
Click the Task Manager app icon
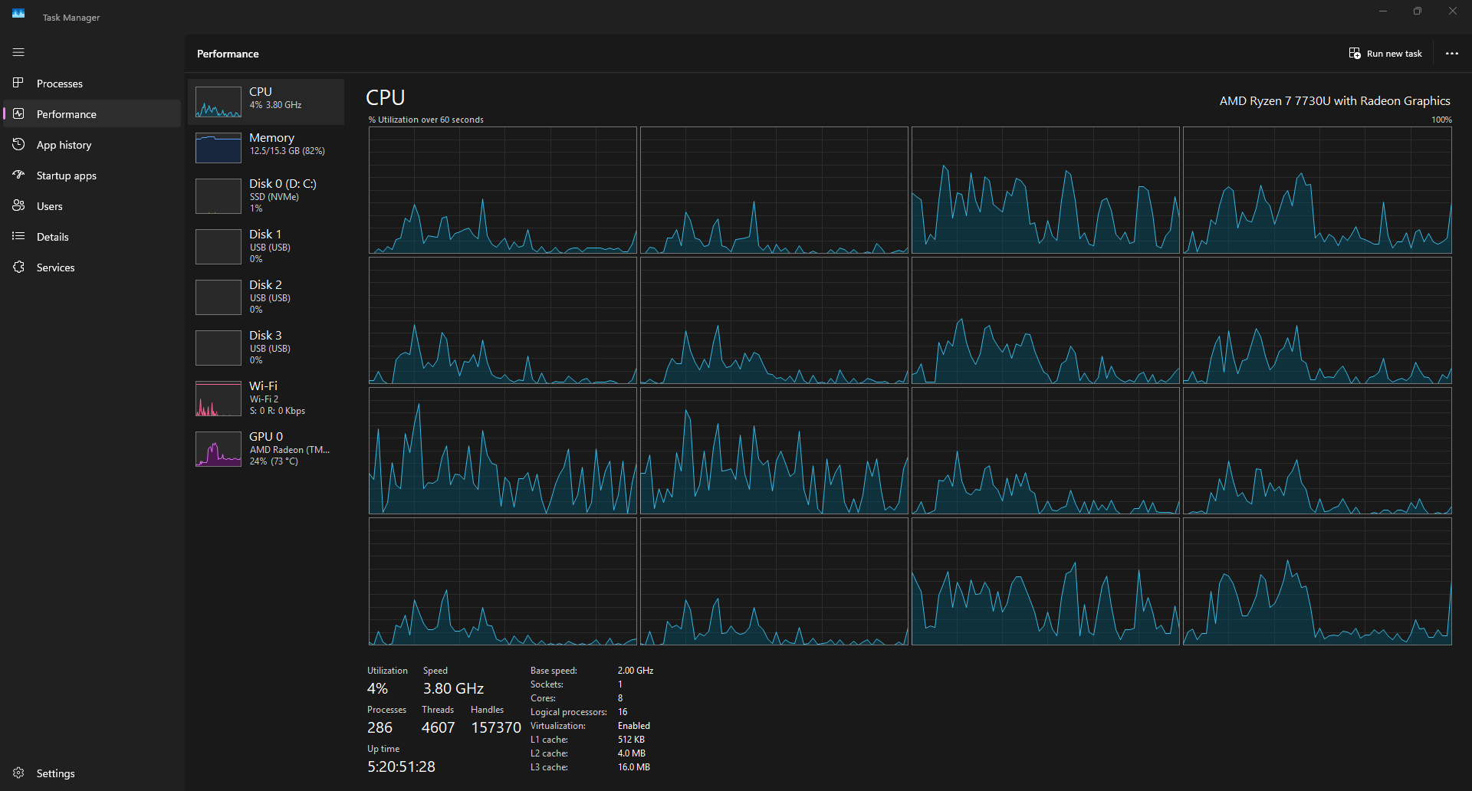pyautogui.click(x=18, y=14)
